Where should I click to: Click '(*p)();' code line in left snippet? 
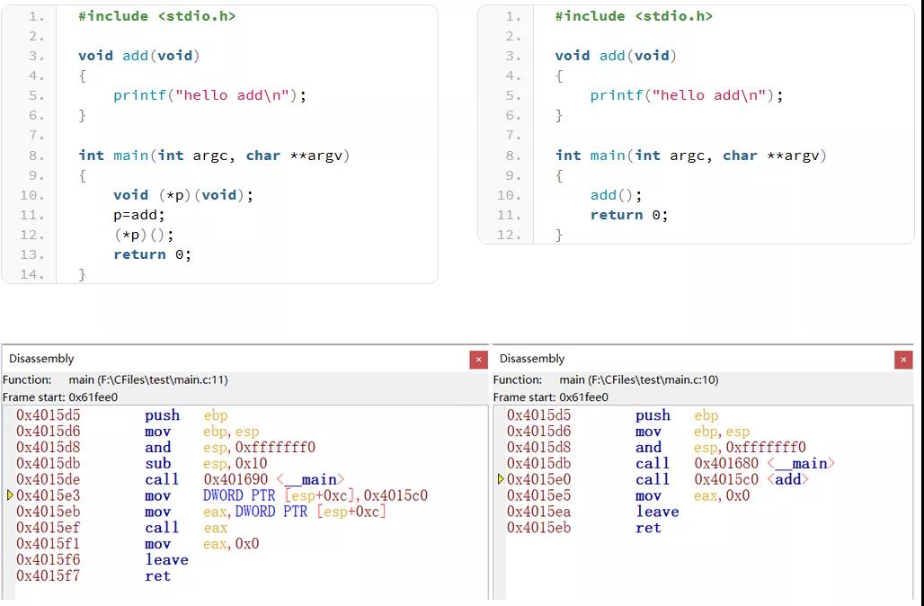144,236
